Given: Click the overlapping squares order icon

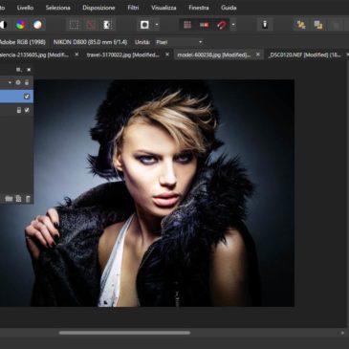Looking at the screenshot, I should (x=318, y=25).
